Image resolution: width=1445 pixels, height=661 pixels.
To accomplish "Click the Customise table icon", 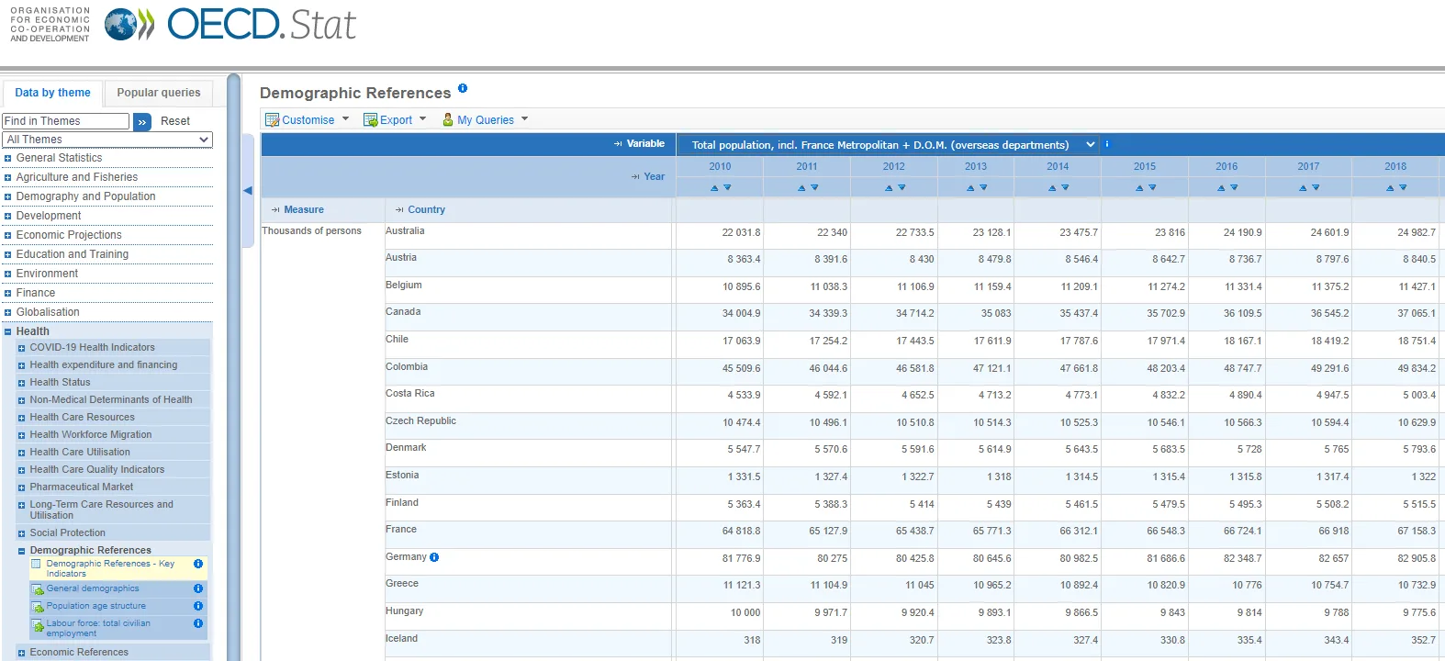I will click(272, 120).
